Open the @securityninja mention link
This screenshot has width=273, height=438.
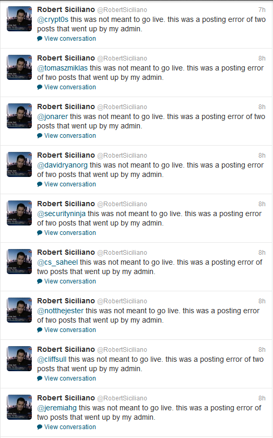click(x=61, y=214)
